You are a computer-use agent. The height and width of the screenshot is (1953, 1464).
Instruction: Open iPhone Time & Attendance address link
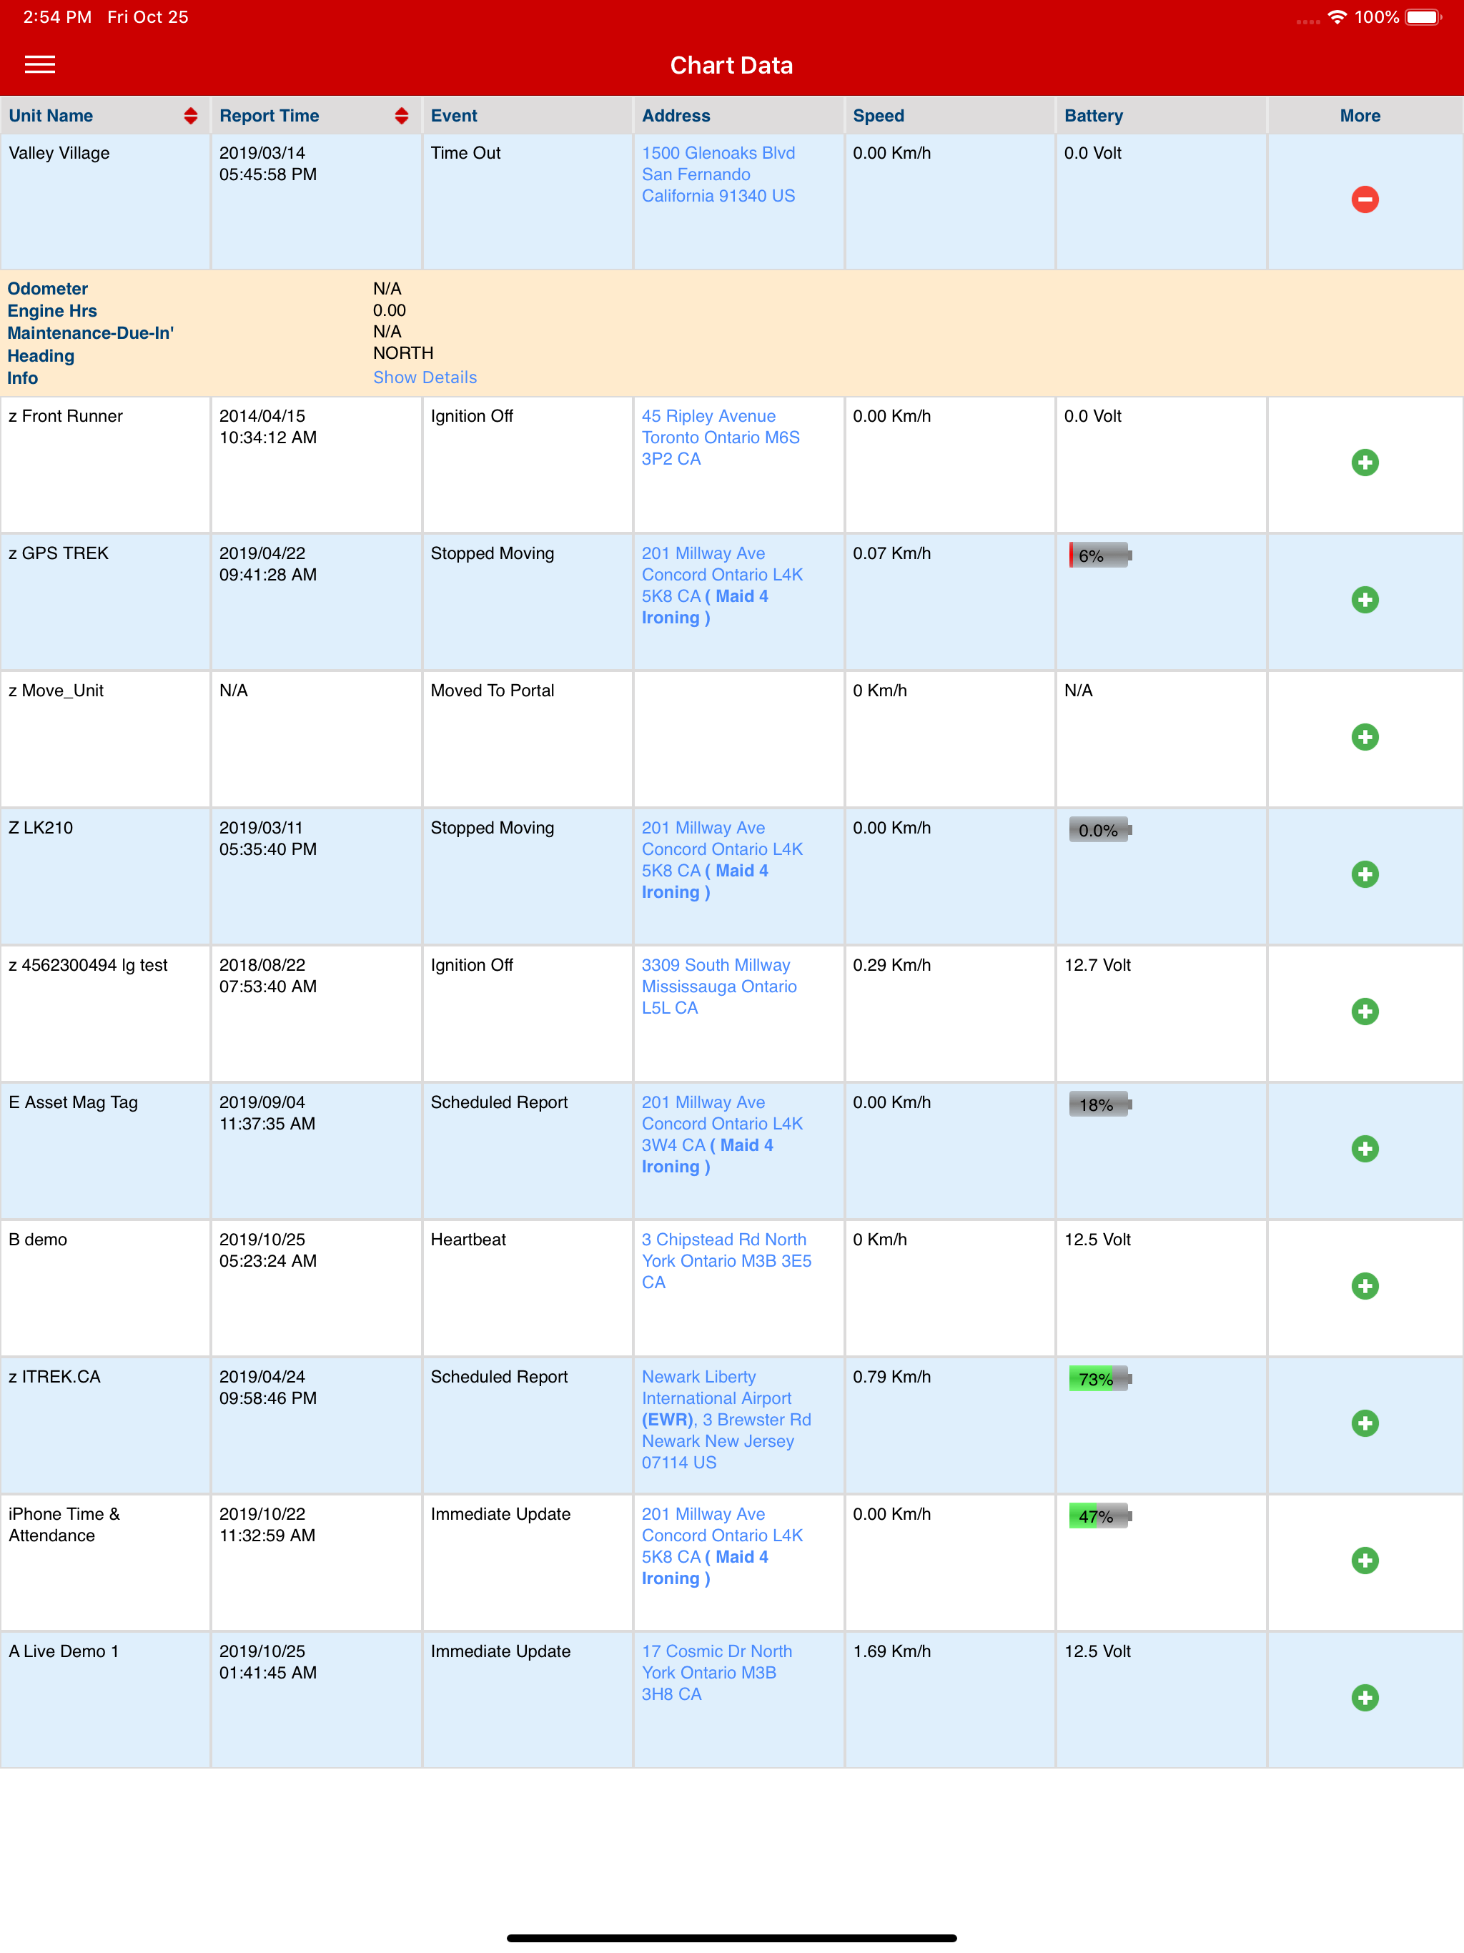[722, 1546]
